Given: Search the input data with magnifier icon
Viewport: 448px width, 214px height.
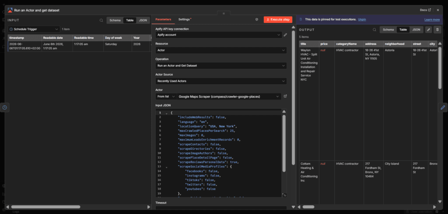Looking at the screenshot, I should tap(101, 21).
